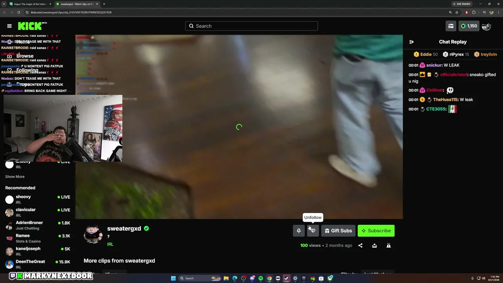Open a new browser tab
The image size is (503, 283).
click(104, 4)
